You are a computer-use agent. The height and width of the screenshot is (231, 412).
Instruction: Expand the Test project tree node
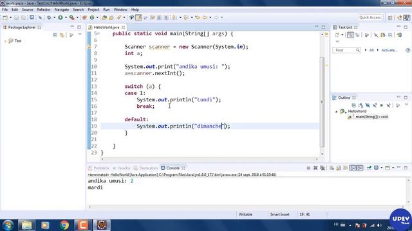[x=5, y=41]
